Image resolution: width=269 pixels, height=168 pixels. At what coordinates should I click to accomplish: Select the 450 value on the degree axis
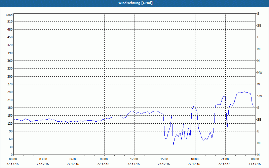point(10,37)
